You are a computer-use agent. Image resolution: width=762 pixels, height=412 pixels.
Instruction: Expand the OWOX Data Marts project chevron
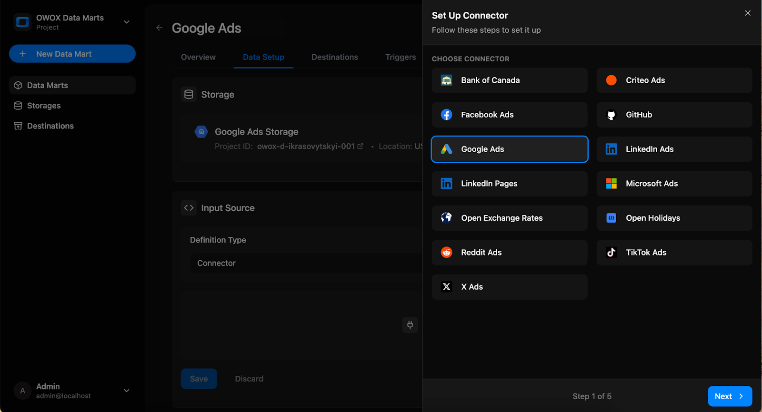(x=127, y=22)
